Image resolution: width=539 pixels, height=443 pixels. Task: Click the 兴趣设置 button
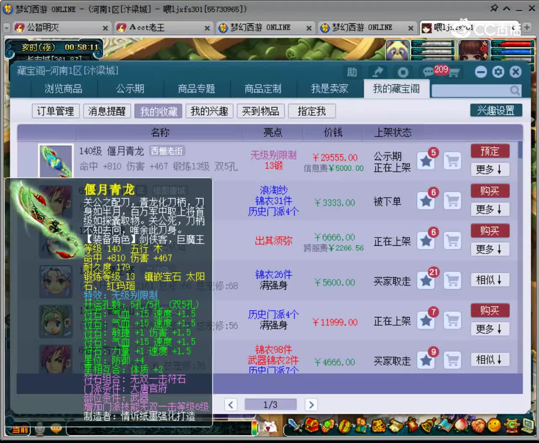[496, 111]
